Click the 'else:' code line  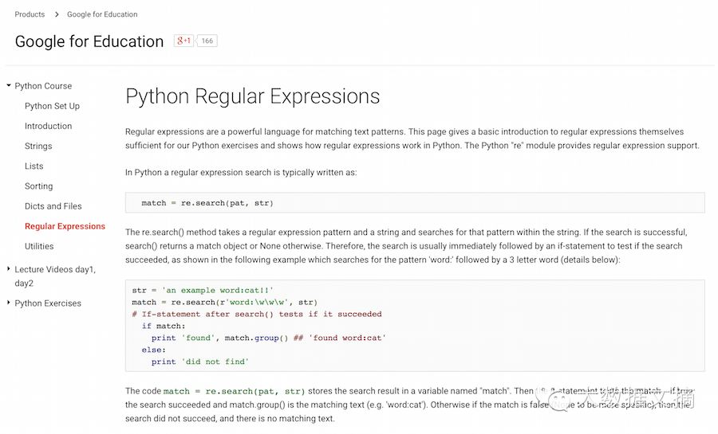(153, 350)
